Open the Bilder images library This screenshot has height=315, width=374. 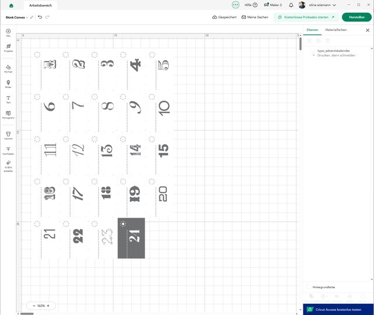[8, 84]
